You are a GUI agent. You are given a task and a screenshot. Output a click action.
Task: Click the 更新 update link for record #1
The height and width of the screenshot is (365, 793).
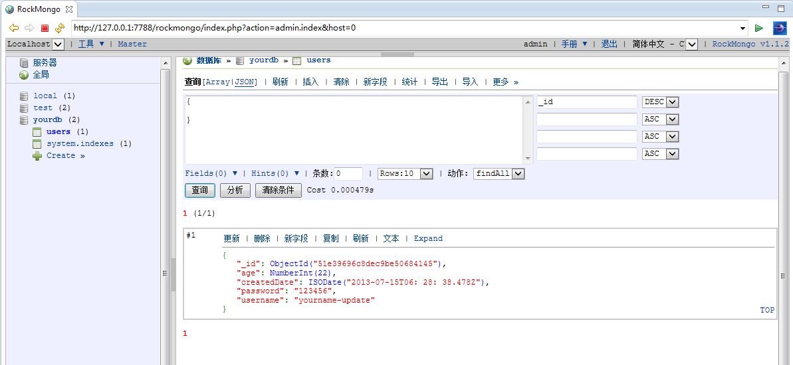231,239
